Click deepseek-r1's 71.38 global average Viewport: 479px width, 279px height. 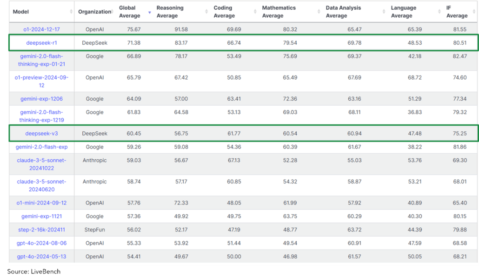tap(134, 43)
